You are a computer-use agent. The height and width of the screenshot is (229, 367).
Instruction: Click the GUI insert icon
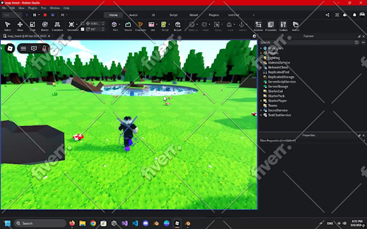pos(152,25)
